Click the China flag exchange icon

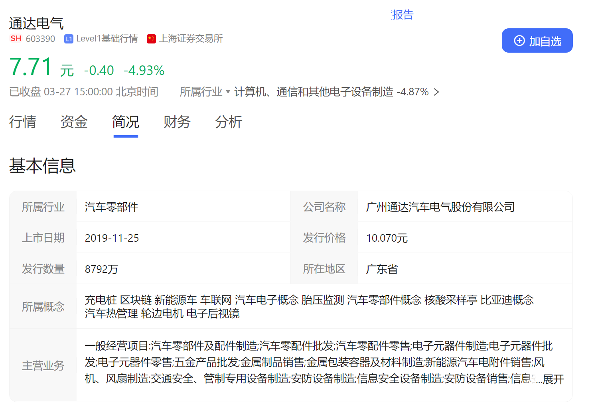[x=151, y=39]
